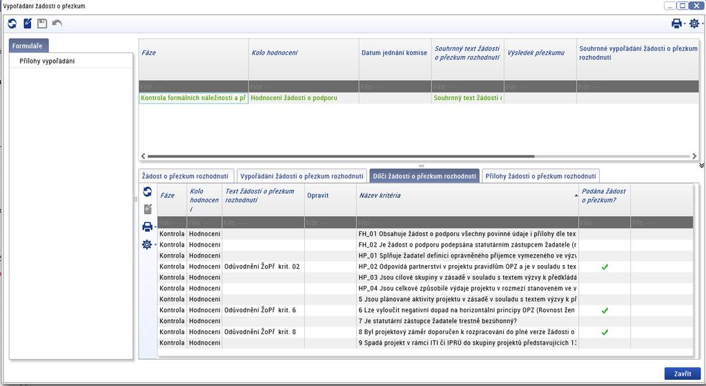Click the edit record icon in top toolbar

point(28,23)
